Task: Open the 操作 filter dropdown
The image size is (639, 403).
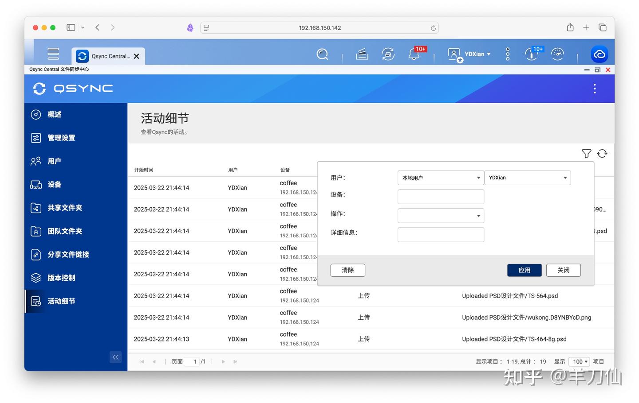Action: (441, 216)
